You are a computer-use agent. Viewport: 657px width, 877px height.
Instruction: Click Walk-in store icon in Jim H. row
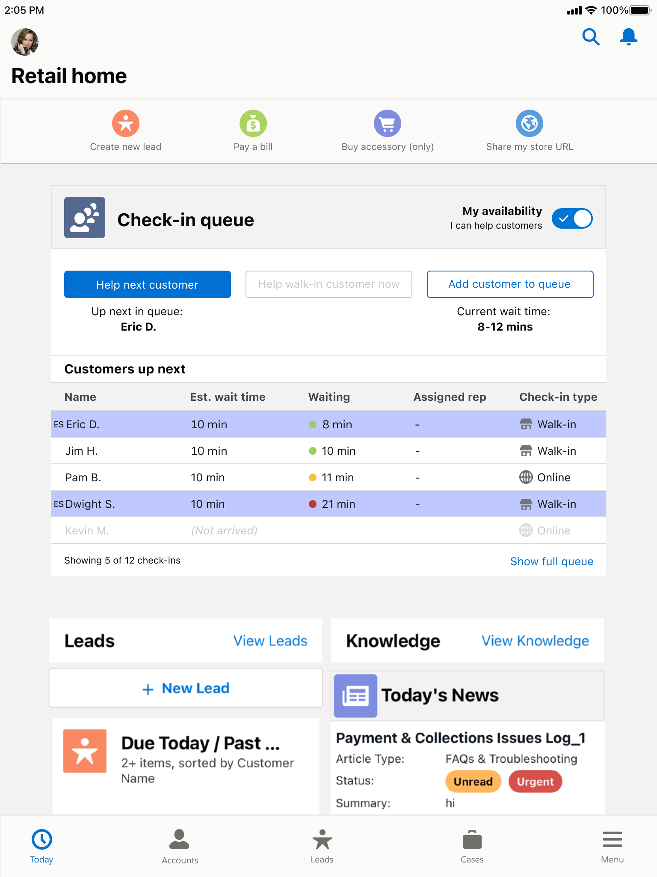click(526, 451)
